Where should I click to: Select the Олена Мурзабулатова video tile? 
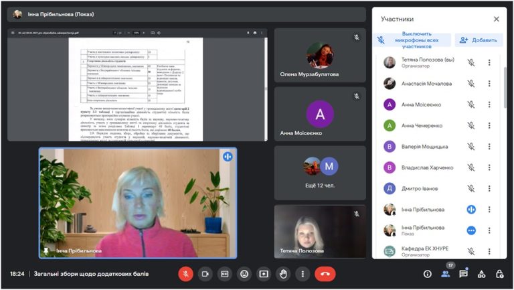(x=320, y=55)
